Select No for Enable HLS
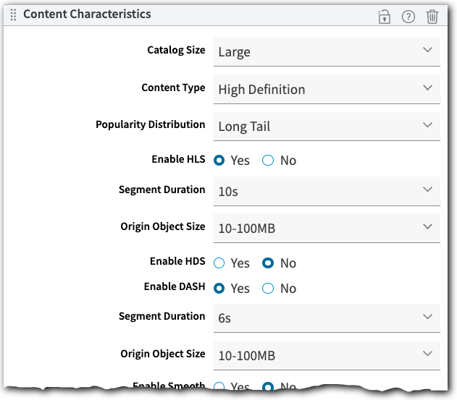 tap(268, 161)
